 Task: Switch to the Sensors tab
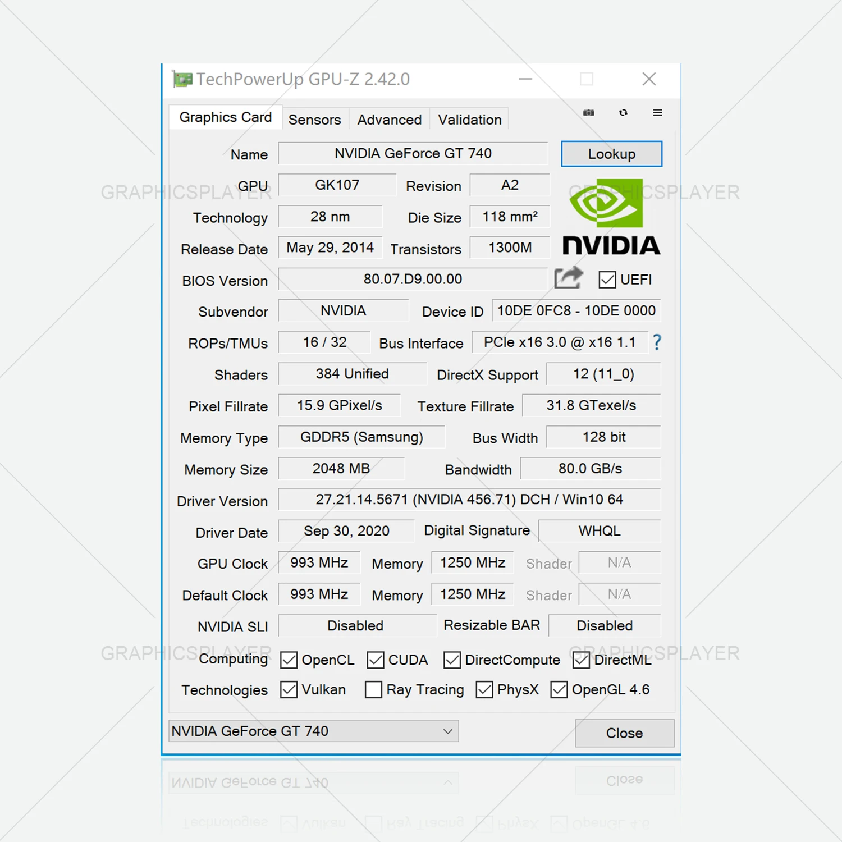click(x=315, y=120)
